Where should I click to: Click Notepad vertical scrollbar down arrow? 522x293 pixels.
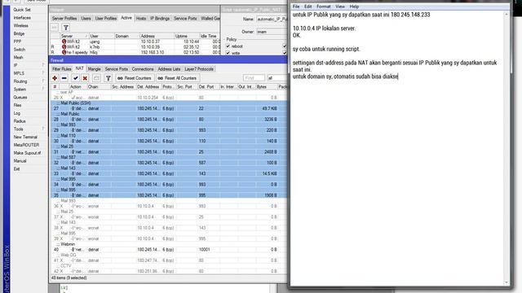pyautogui.click(x=507, y=282)
